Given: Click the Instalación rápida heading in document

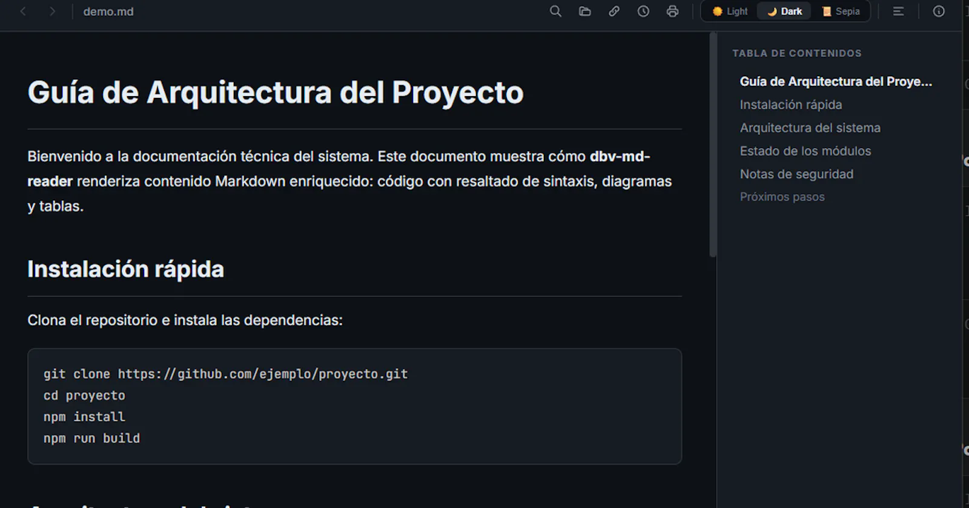Looking at the screenshot, I should click(x=126, y=269).
